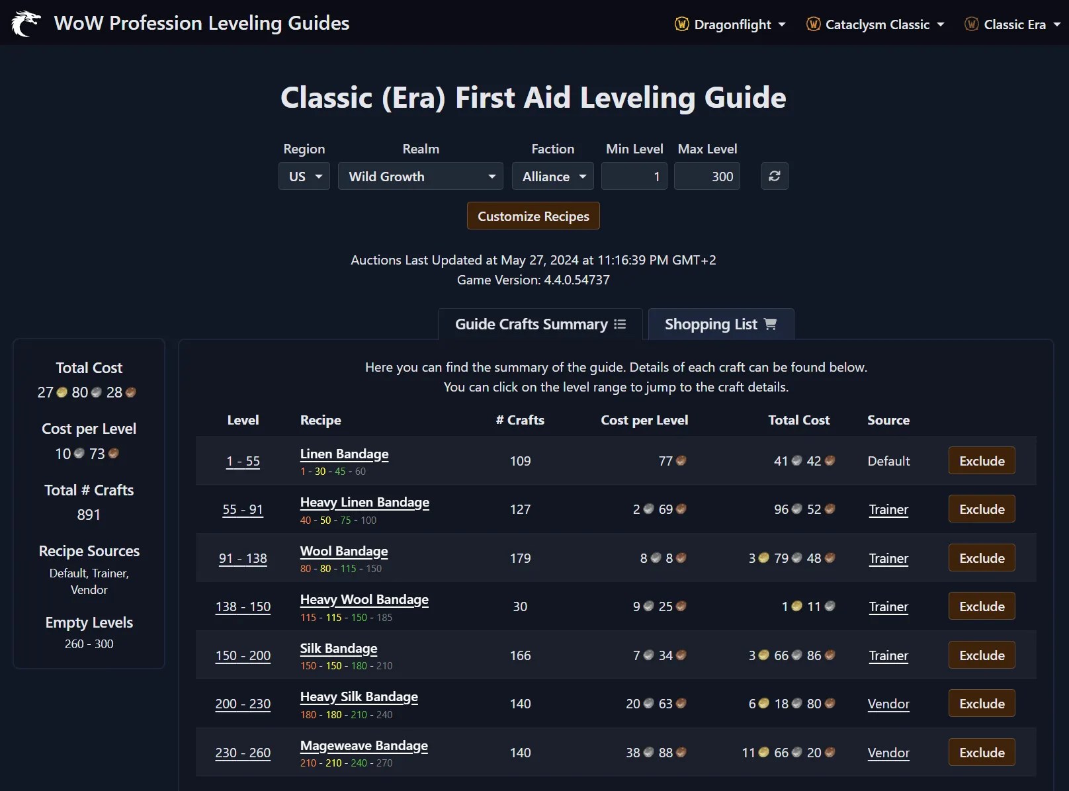Click inside the Max Level input field
This screenshot has height=791, width=1069.
tap(706, 176)
